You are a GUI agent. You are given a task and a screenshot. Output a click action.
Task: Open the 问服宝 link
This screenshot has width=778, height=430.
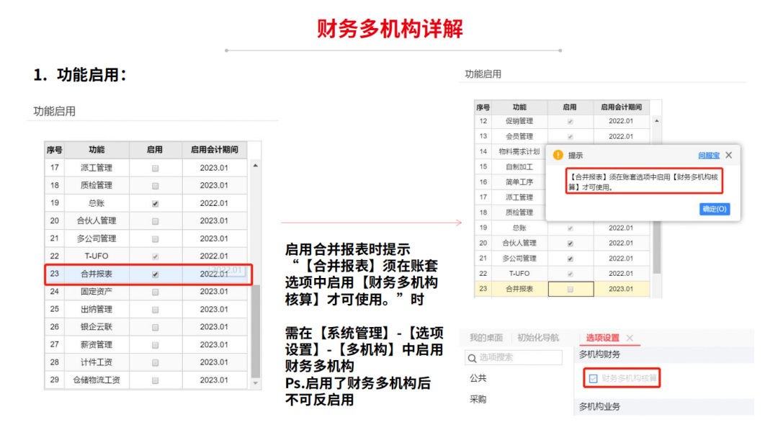tap(709, 155)
